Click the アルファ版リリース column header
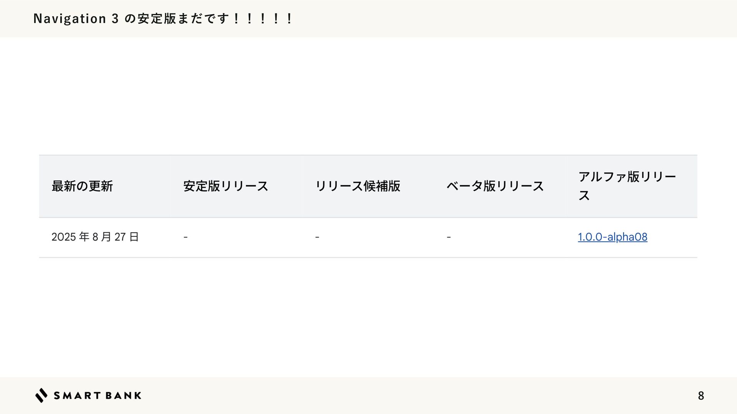Screen dimensions: 737x414 coord(627,186)
